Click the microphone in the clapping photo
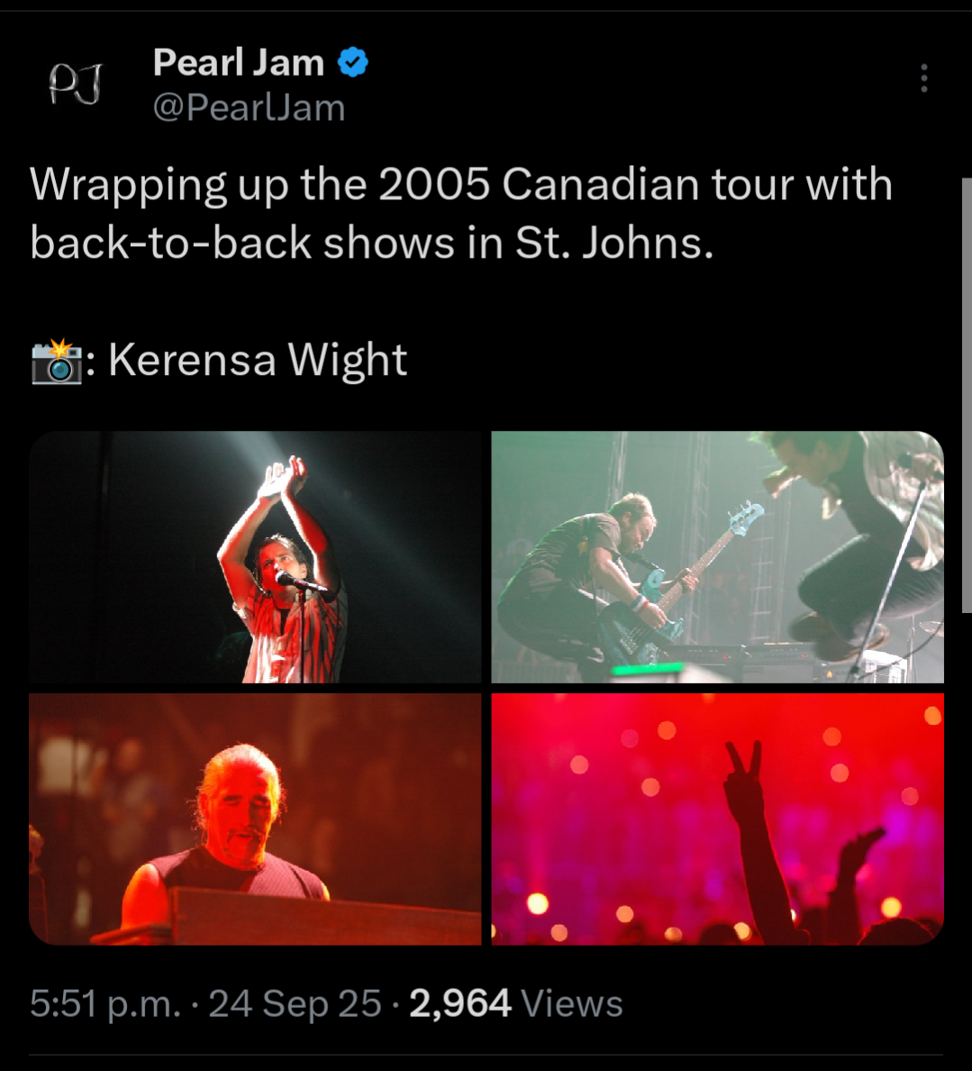 [300, 582]
